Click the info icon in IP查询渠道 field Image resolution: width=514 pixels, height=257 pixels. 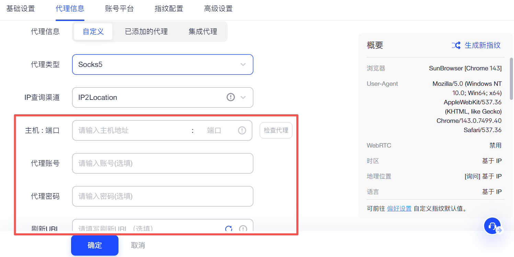pos(231,97)
